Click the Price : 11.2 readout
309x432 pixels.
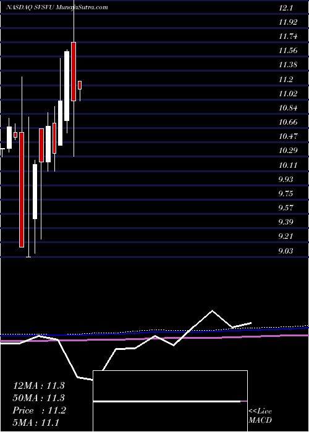[39, 411]
